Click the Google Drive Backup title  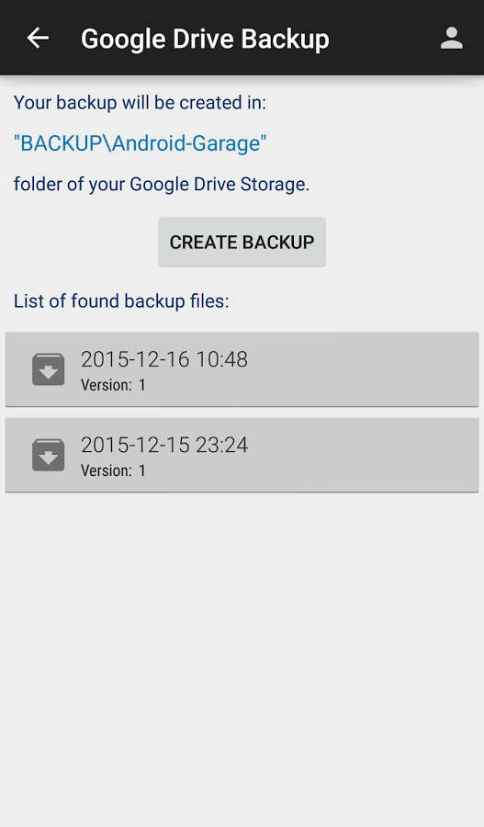click(205, 39)
